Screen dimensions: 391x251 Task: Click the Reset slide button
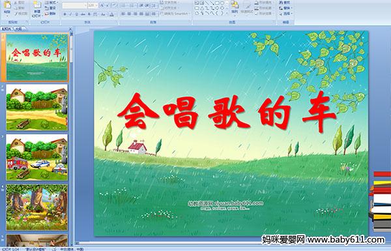tap(51, 8)
